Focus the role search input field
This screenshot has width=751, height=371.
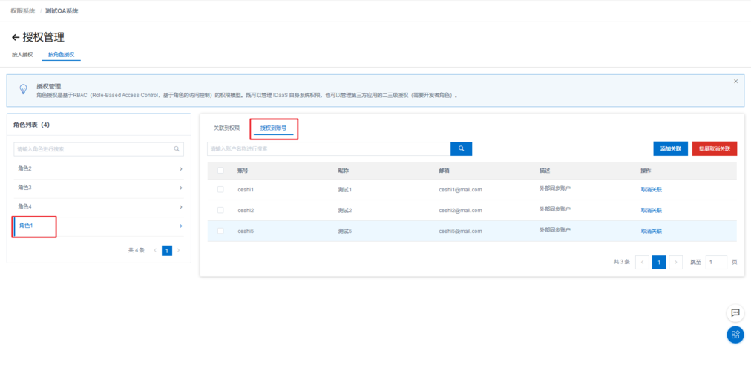coord(99,149)
